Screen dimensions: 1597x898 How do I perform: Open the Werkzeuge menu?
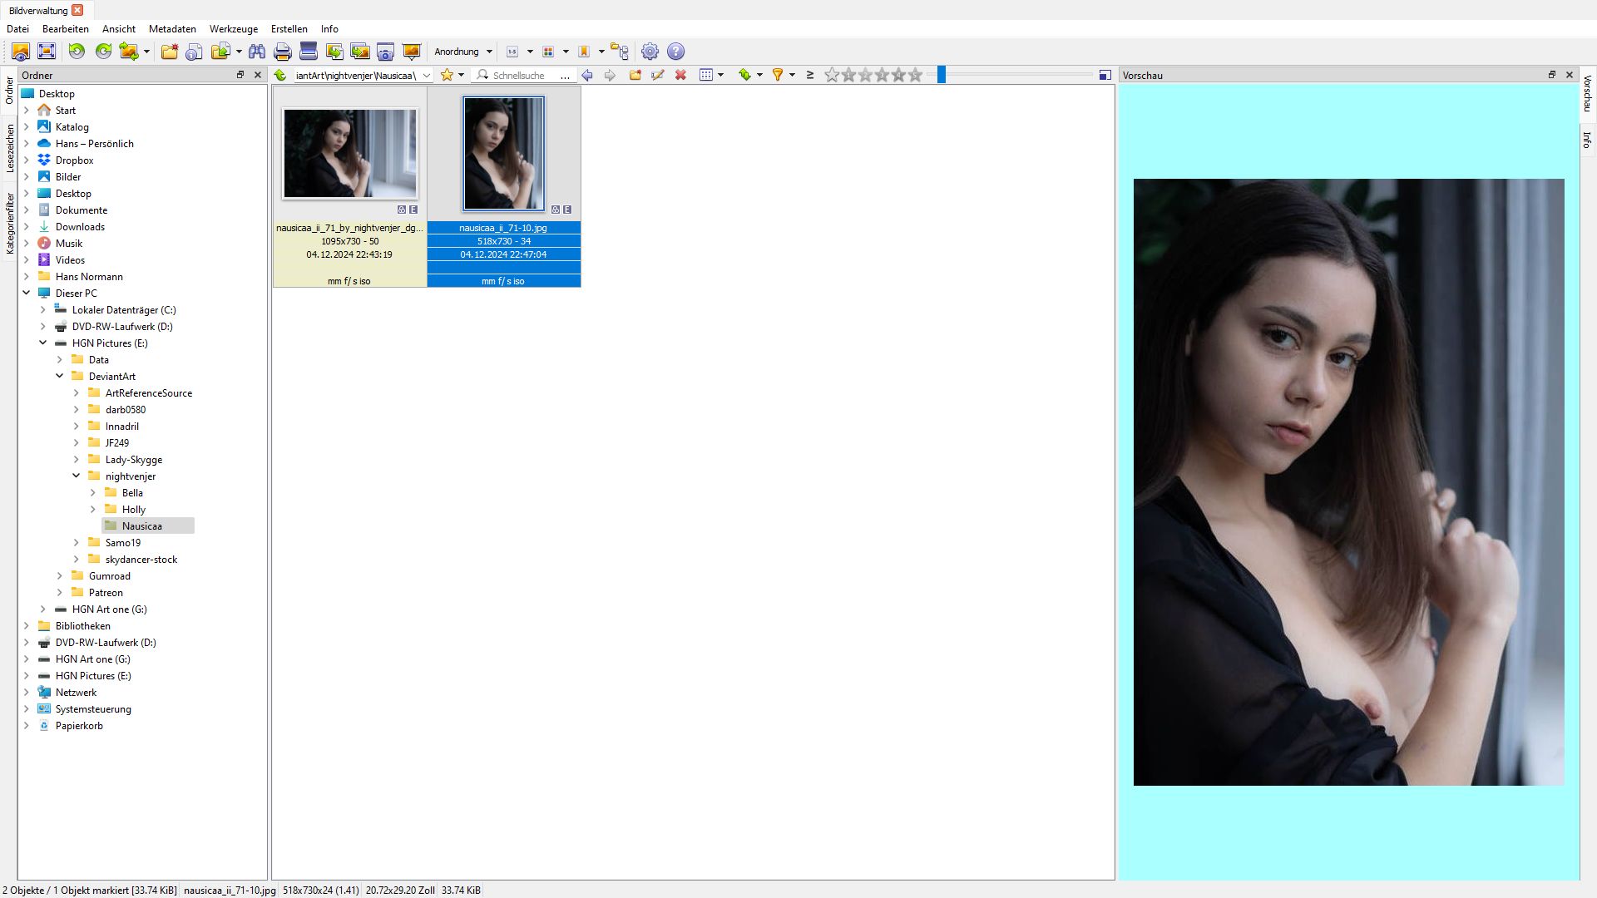(233, 29)
